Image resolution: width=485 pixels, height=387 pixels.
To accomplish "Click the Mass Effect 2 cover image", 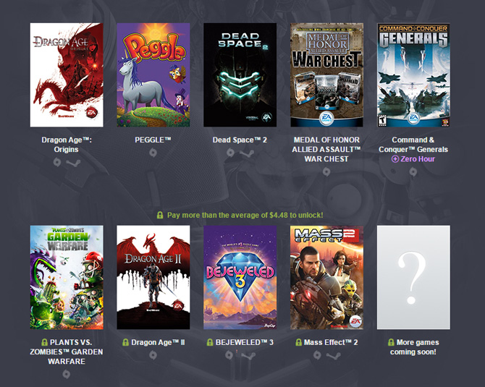I will coord(326,277).
